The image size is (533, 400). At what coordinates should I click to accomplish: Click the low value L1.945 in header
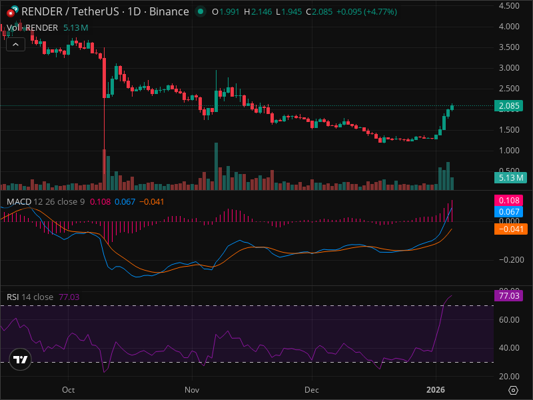tap(288, 11)
